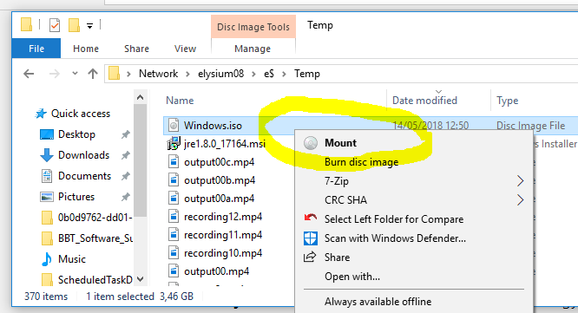
Task: Open Documents in navigation pane
Action: pos(84,176)
